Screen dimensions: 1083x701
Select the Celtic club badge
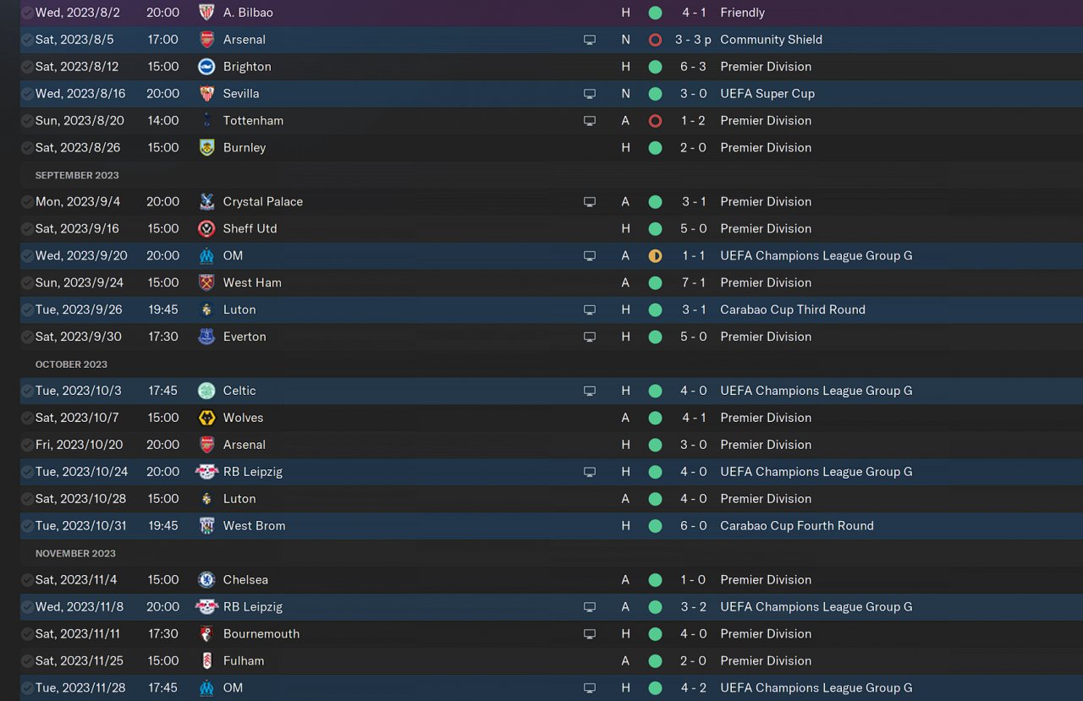tap(206, 391)
